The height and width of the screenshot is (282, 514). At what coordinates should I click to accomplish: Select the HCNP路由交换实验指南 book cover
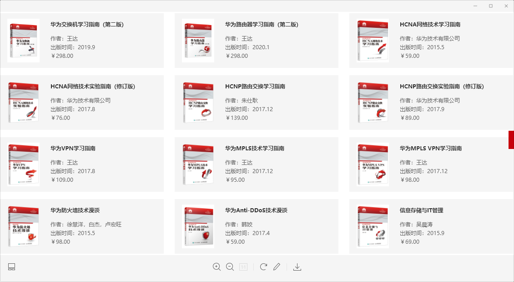[373, 103]
